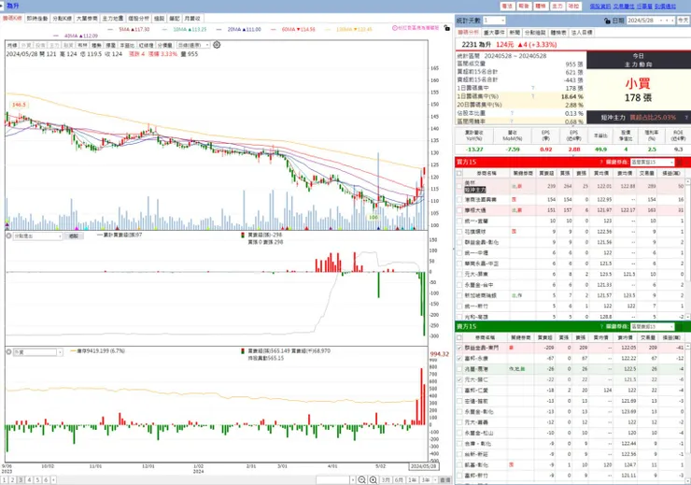
Task: Open the 關鍵券商 dropdown in 賣方15 header
Action: [x=671, y=327]
